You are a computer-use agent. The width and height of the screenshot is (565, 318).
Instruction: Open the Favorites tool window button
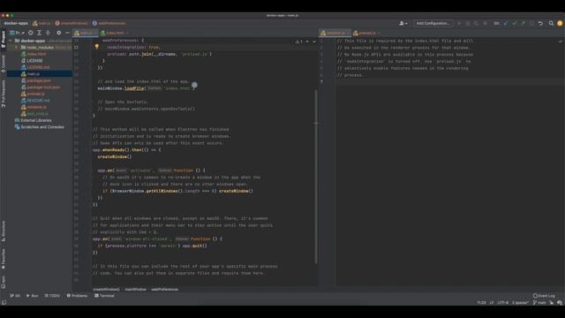coord(4,259)
